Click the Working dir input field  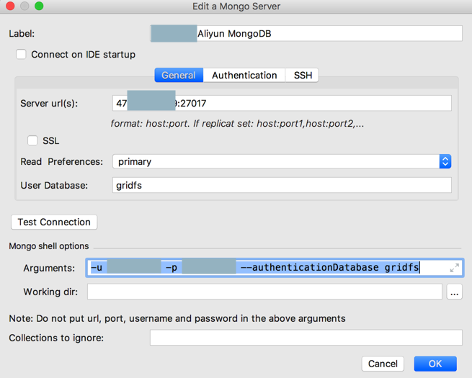pyautogui.click(x=264, y=292)
